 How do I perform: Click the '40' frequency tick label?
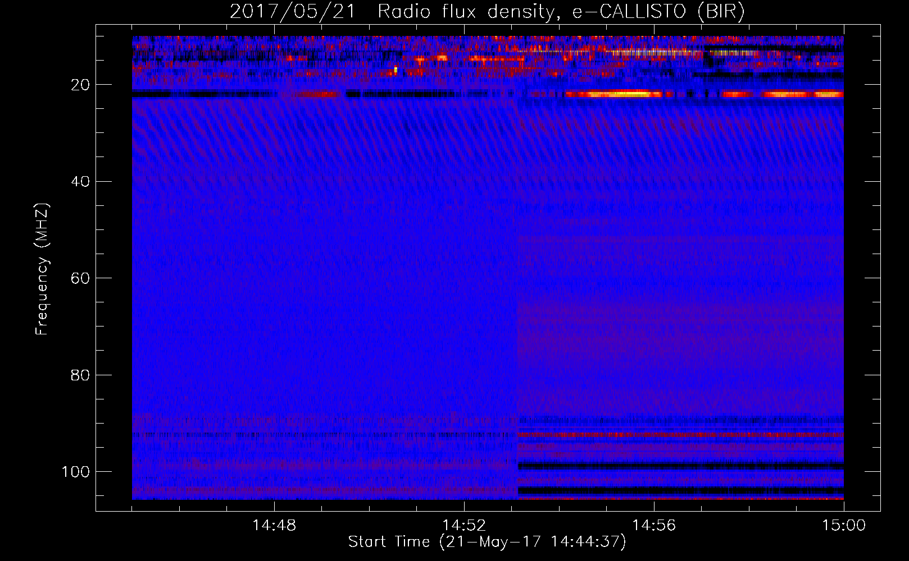tap(80, 182)
